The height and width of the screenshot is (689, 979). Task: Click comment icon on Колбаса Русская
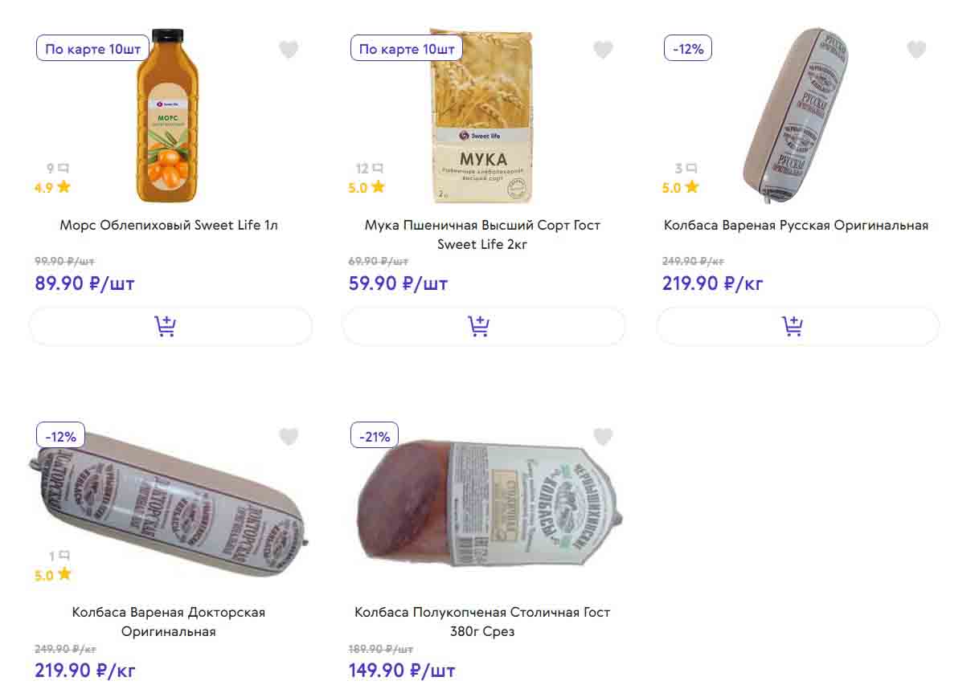691,169
